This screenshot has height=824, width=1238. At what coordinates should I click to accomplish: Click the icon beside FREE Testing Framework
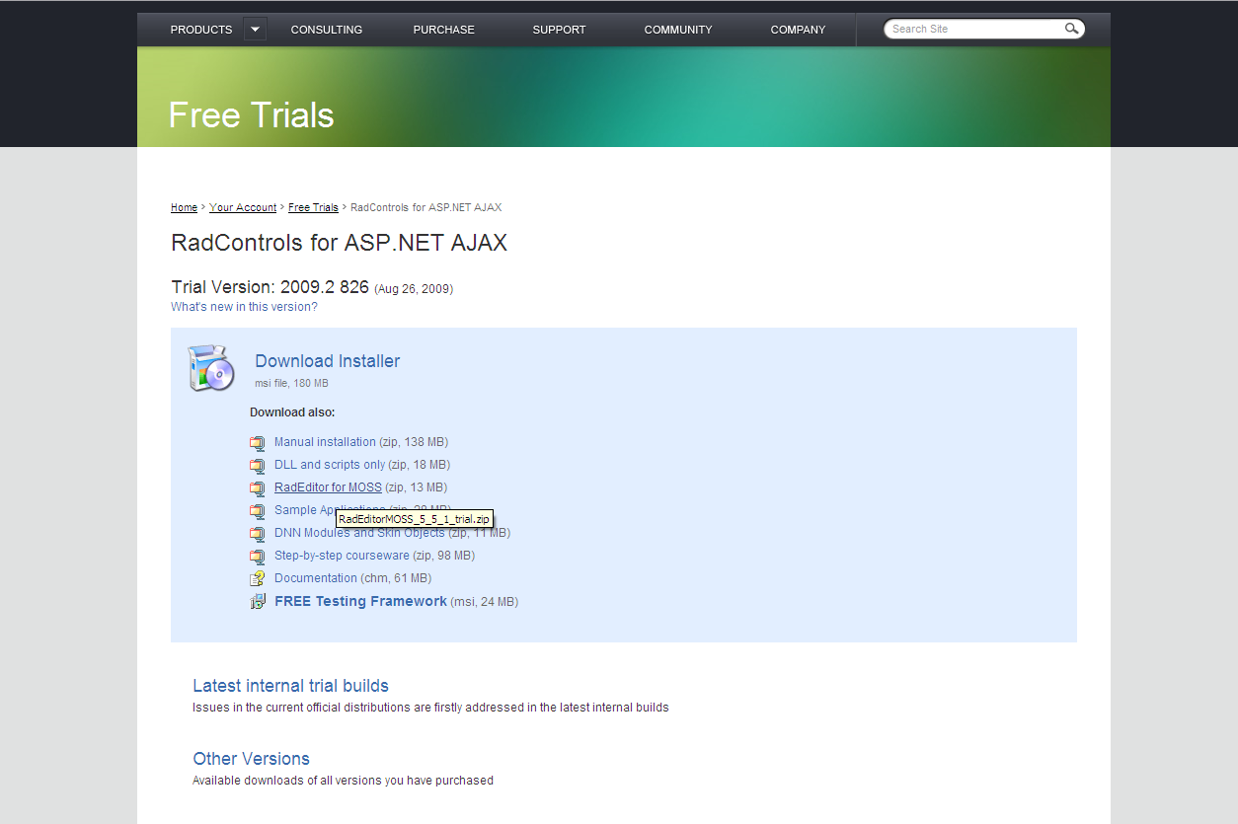pyautogui.click(x=258, y=602)
